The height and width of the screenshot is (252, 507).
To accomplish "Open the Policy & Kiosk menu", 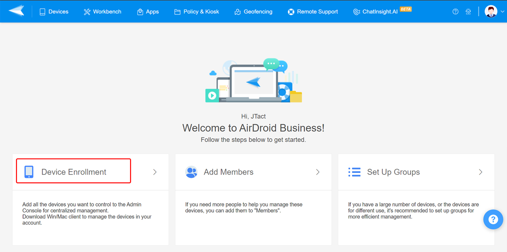I will (x=197, y=12).
